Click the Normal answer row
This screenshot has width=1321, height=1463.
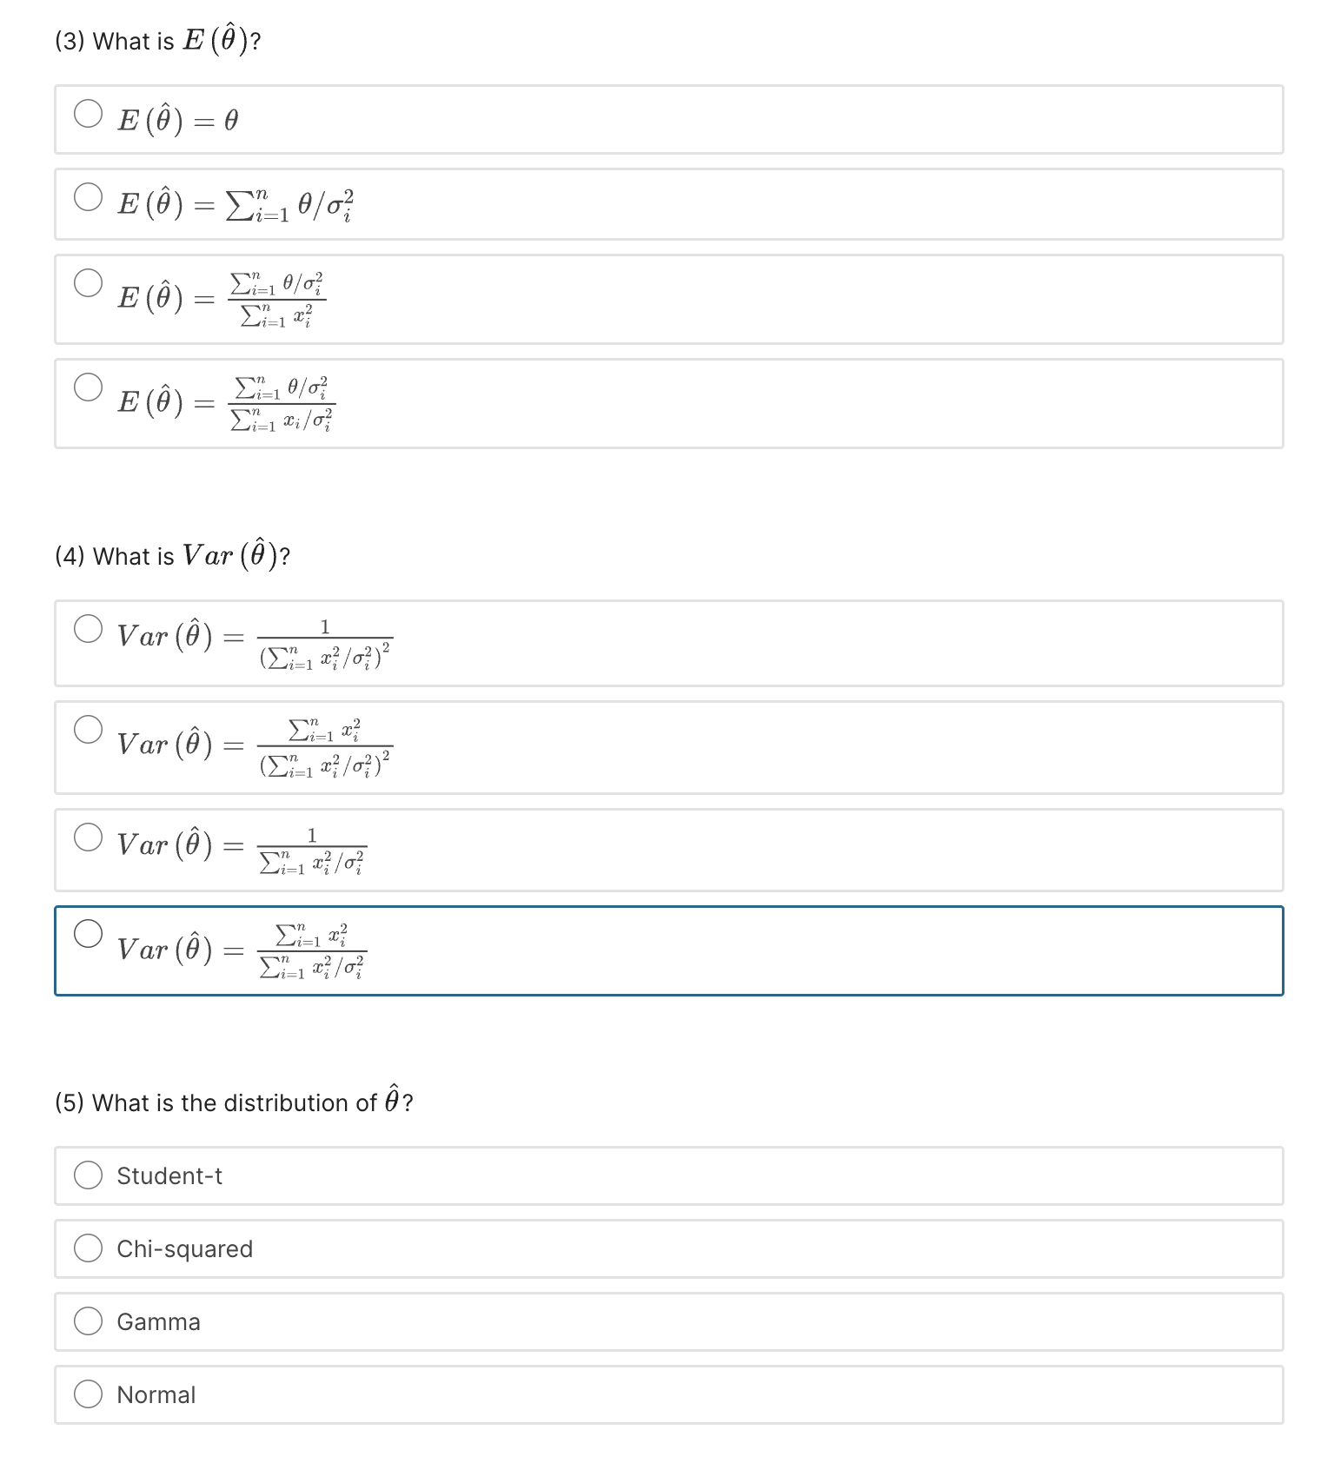click(660, 1394)
